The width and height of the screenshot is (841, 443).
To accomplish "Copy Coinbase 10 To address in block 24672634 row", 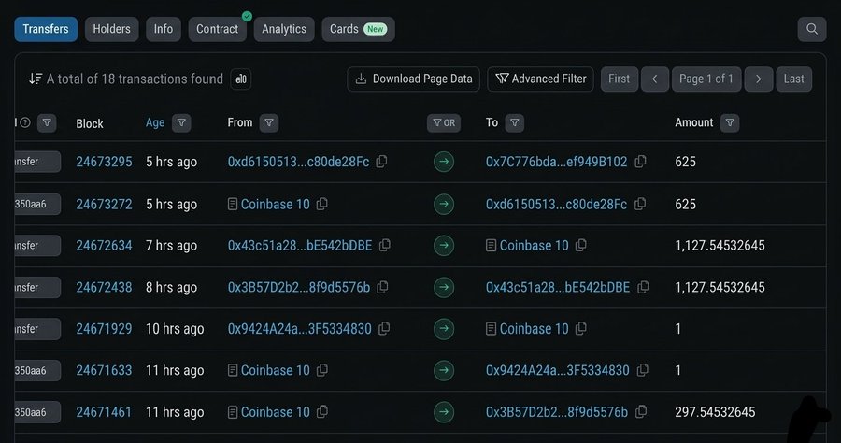I will click(581, 245).
